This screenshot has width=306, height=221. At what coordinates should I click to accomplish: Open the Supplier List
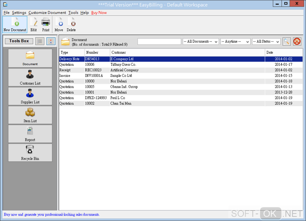click(x=30, y=96)
